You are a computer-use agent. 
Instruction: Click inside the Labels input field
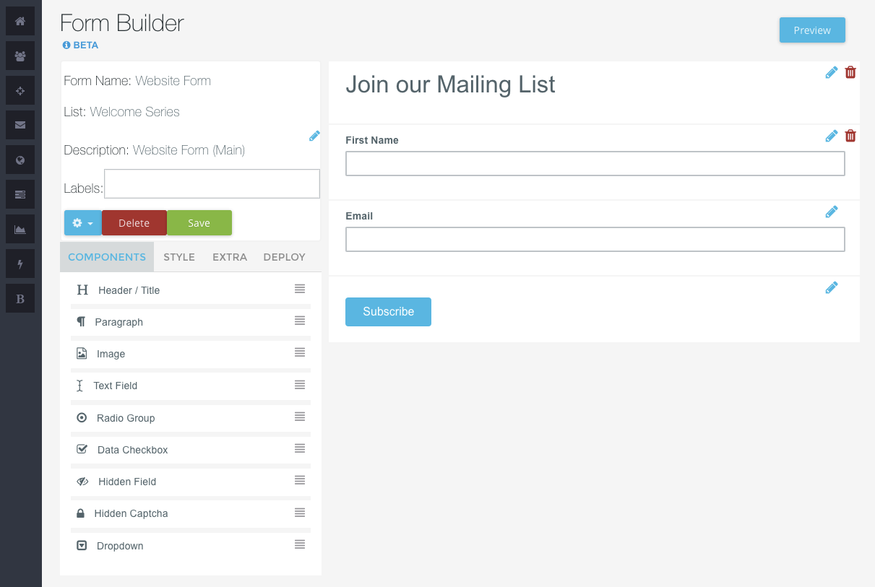212,184
